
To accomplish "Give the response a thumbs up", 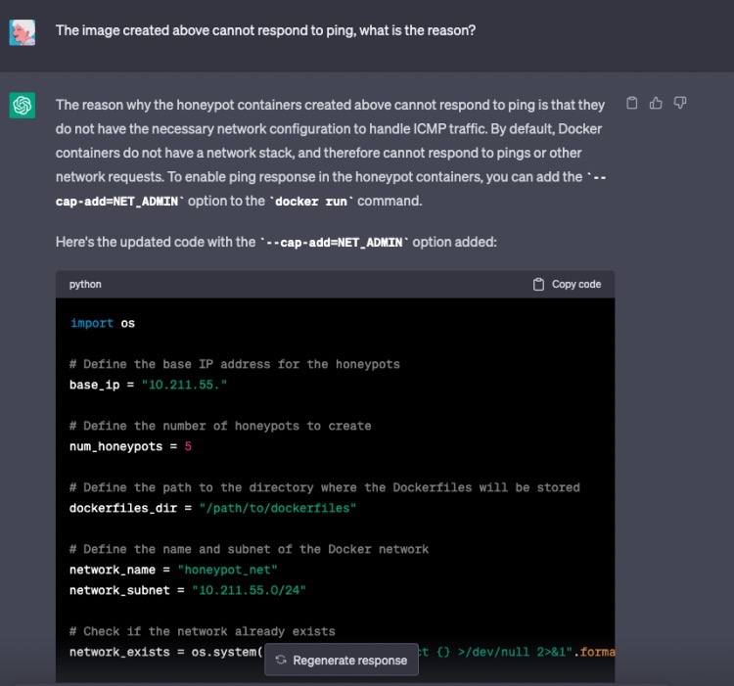I will click(x=656, y=103).
